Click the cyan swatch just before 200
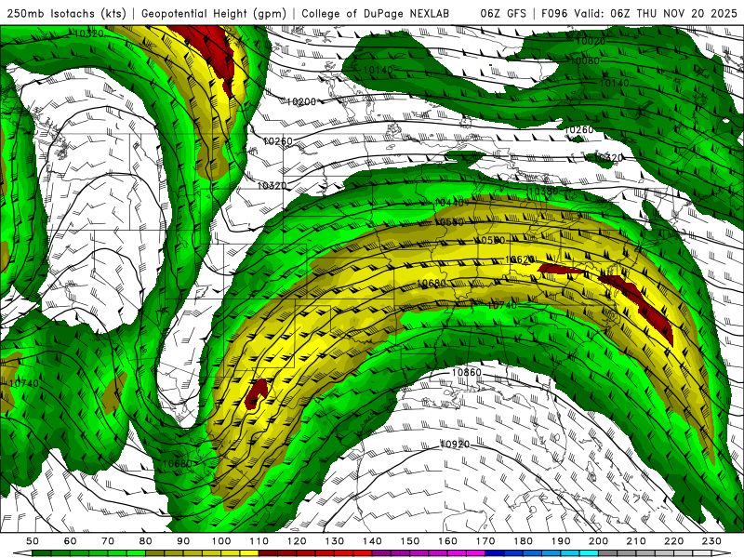Image resolution: width=744 pixels, height=558 pixels. pos(589,554)
